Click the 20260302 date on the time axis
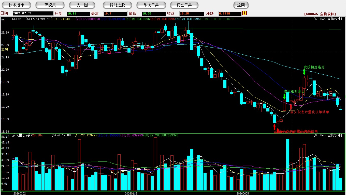Screen dimensions: 346x195 tap(20, 193)
